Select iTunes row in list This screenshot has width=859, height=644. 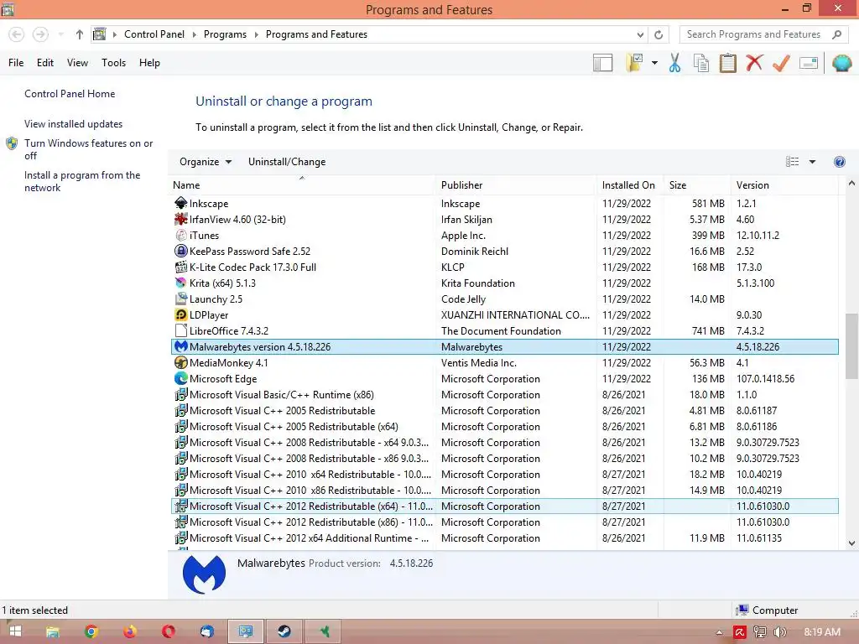coord(504,235)
